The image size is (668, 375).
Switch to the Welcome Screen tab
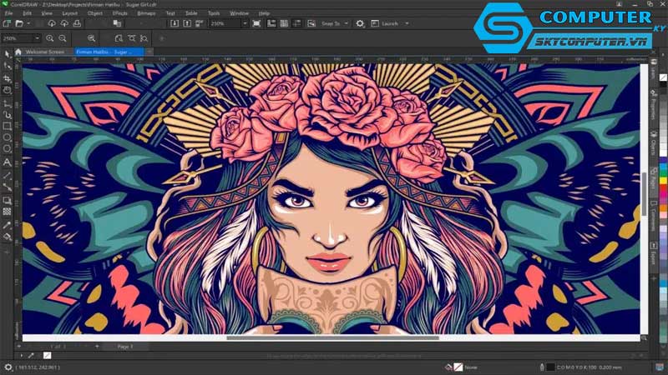pyautogui.click(x=44, y=52)
